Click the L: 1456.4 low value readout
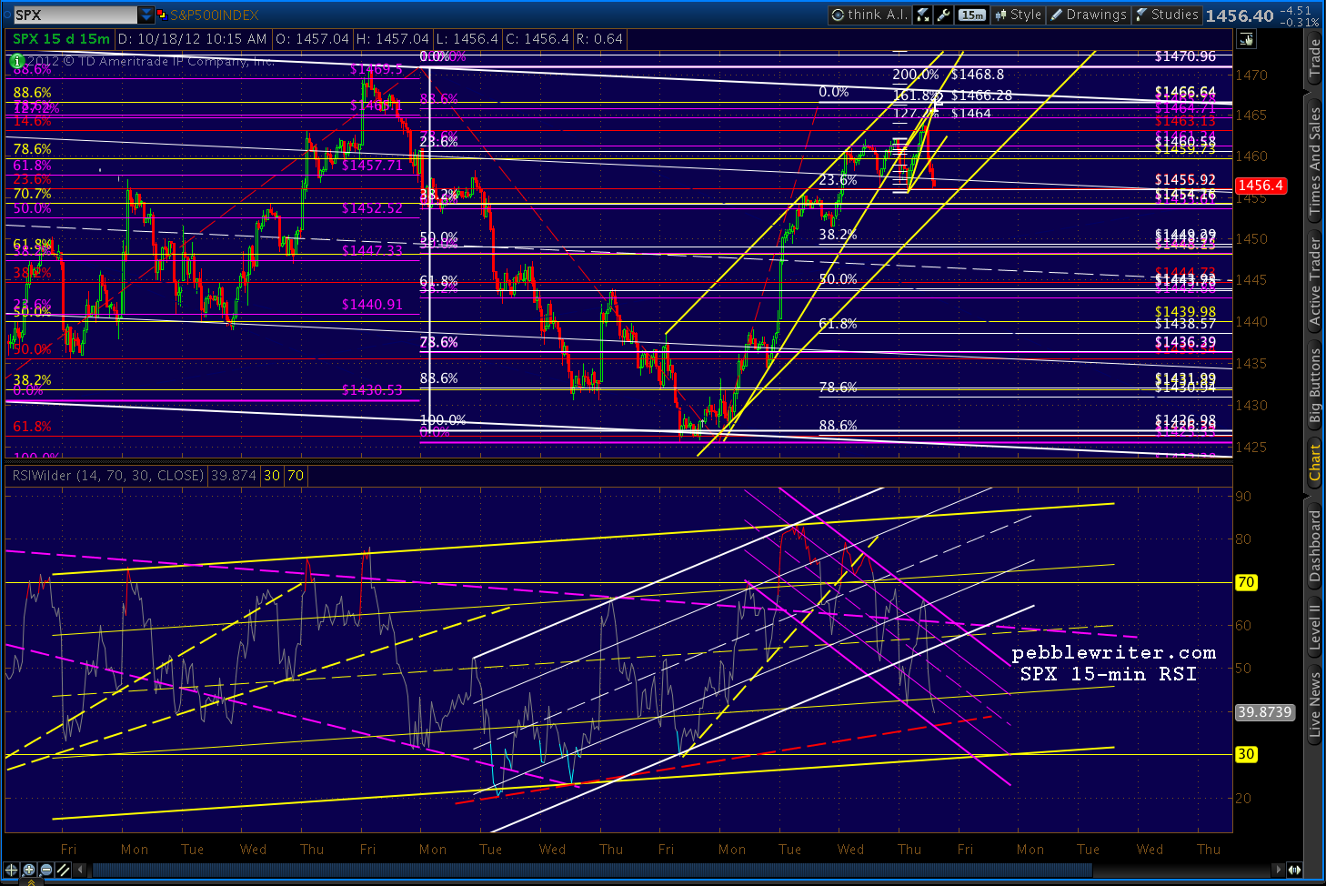The height and width of the screenshot is (886, 1326). [467, 39]
